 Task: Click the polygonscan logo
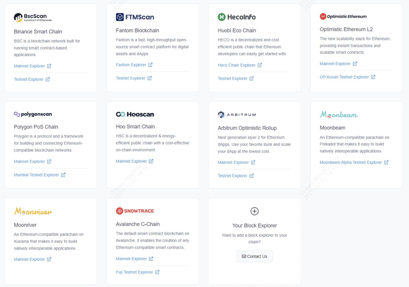(x=33, y=114)
